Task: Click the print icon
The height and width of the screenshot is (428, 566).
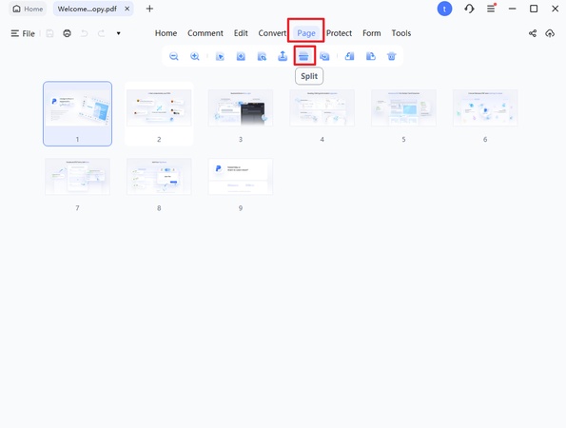Action: [67, 33]
